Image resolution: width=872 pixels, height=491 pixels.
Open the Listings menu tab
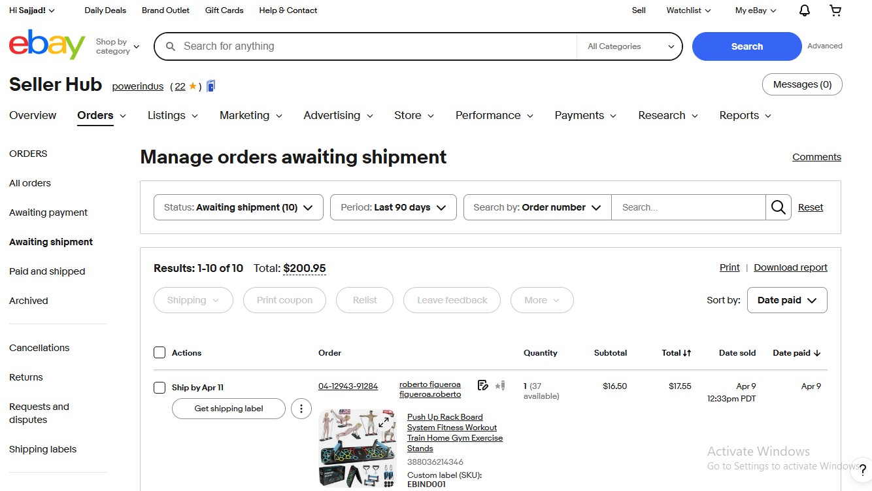tap(173, 116)
